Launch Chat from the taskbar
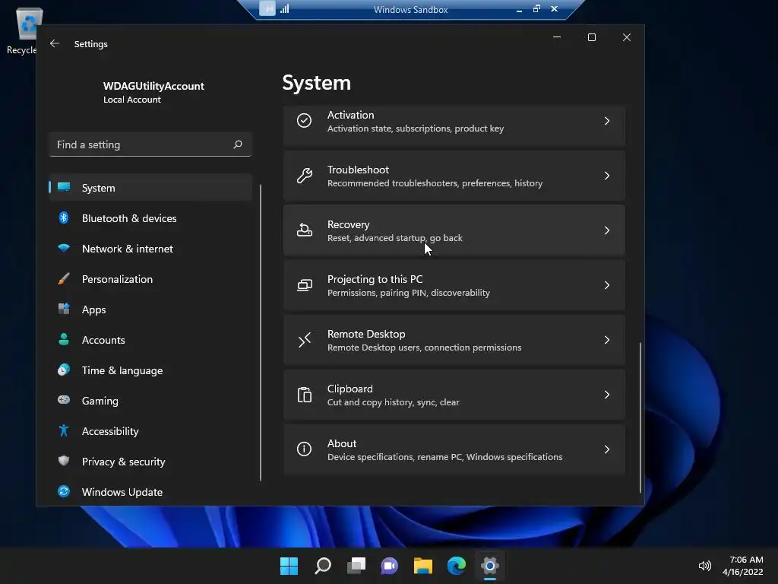 390,566
